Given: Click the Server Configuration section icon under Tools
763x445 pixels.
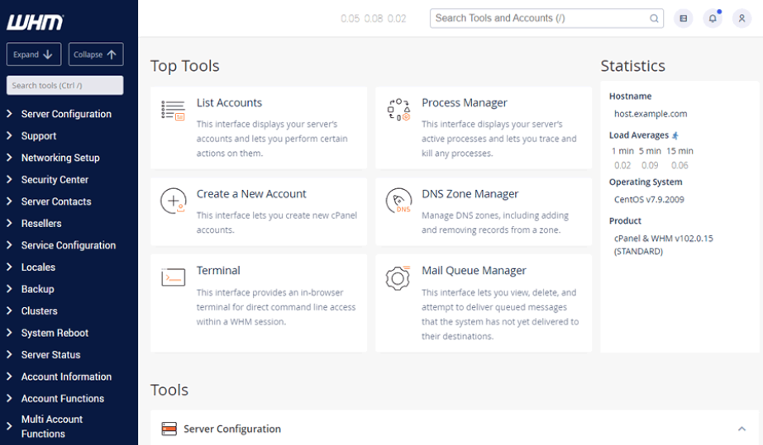Looking at the screenshot, I should tap(169, 429).
